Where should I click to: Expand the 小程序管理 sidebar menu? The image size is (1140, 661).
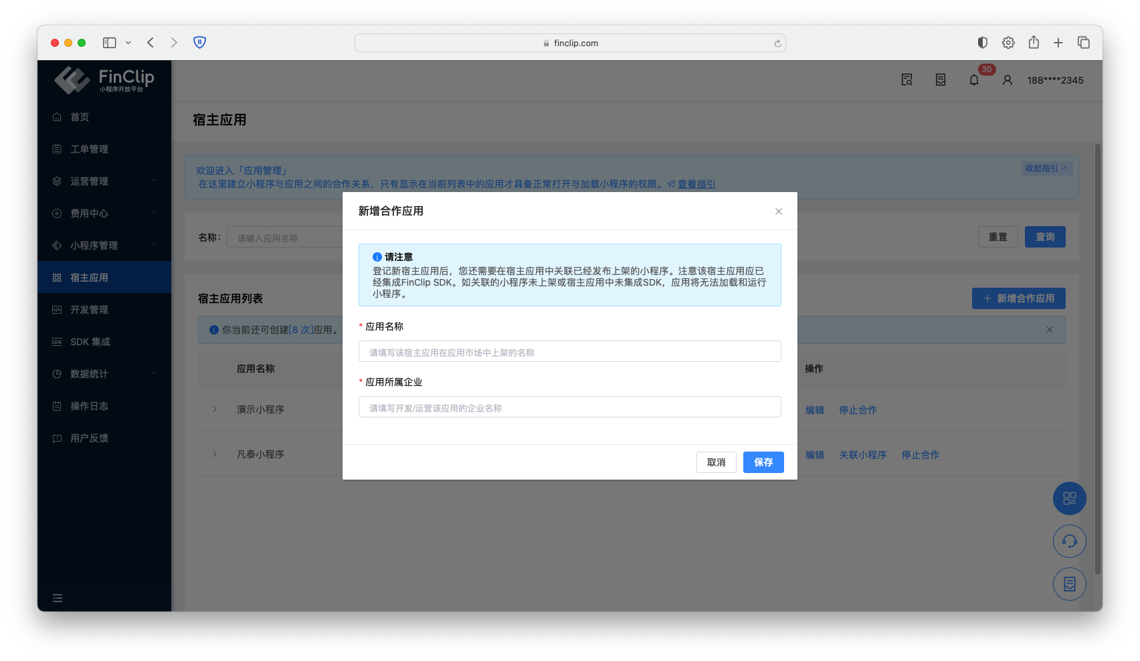104,246
